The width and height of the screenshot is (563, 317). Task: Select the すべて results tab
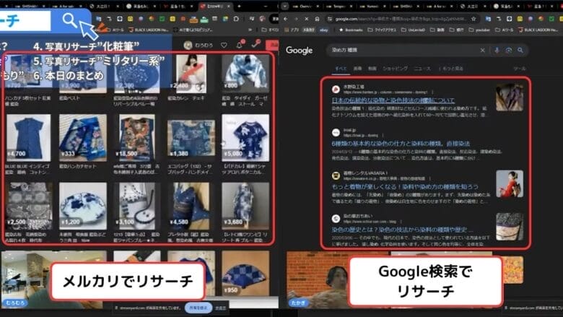tap(341, 68)
